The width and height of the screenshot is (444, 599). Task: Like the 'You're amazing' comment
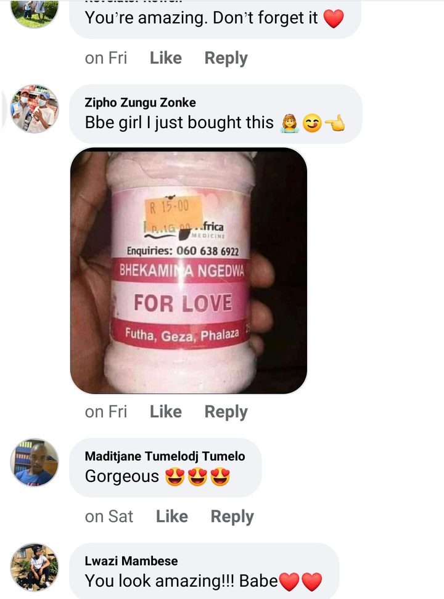166,58
